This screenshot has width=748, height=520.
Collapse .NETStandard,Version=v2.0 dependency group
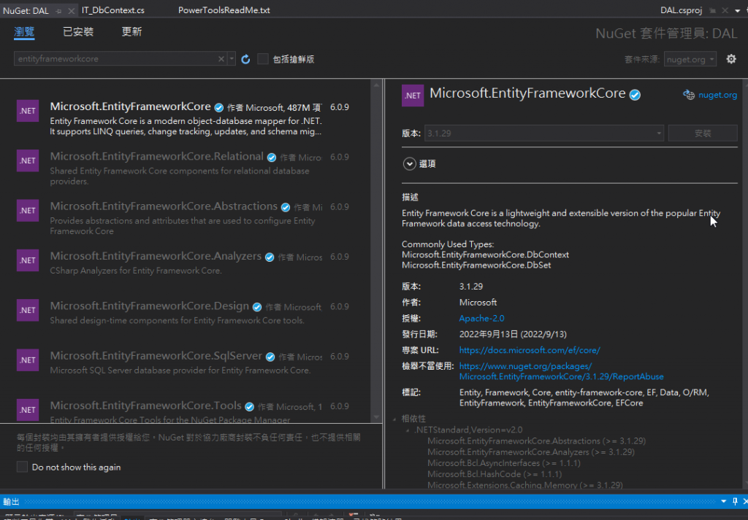tap(408, 430)
